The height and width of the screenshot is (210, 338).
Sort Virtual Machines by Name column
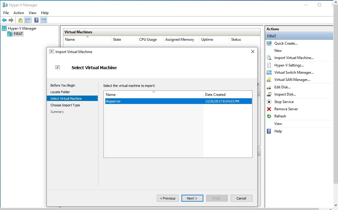[87, 40]
